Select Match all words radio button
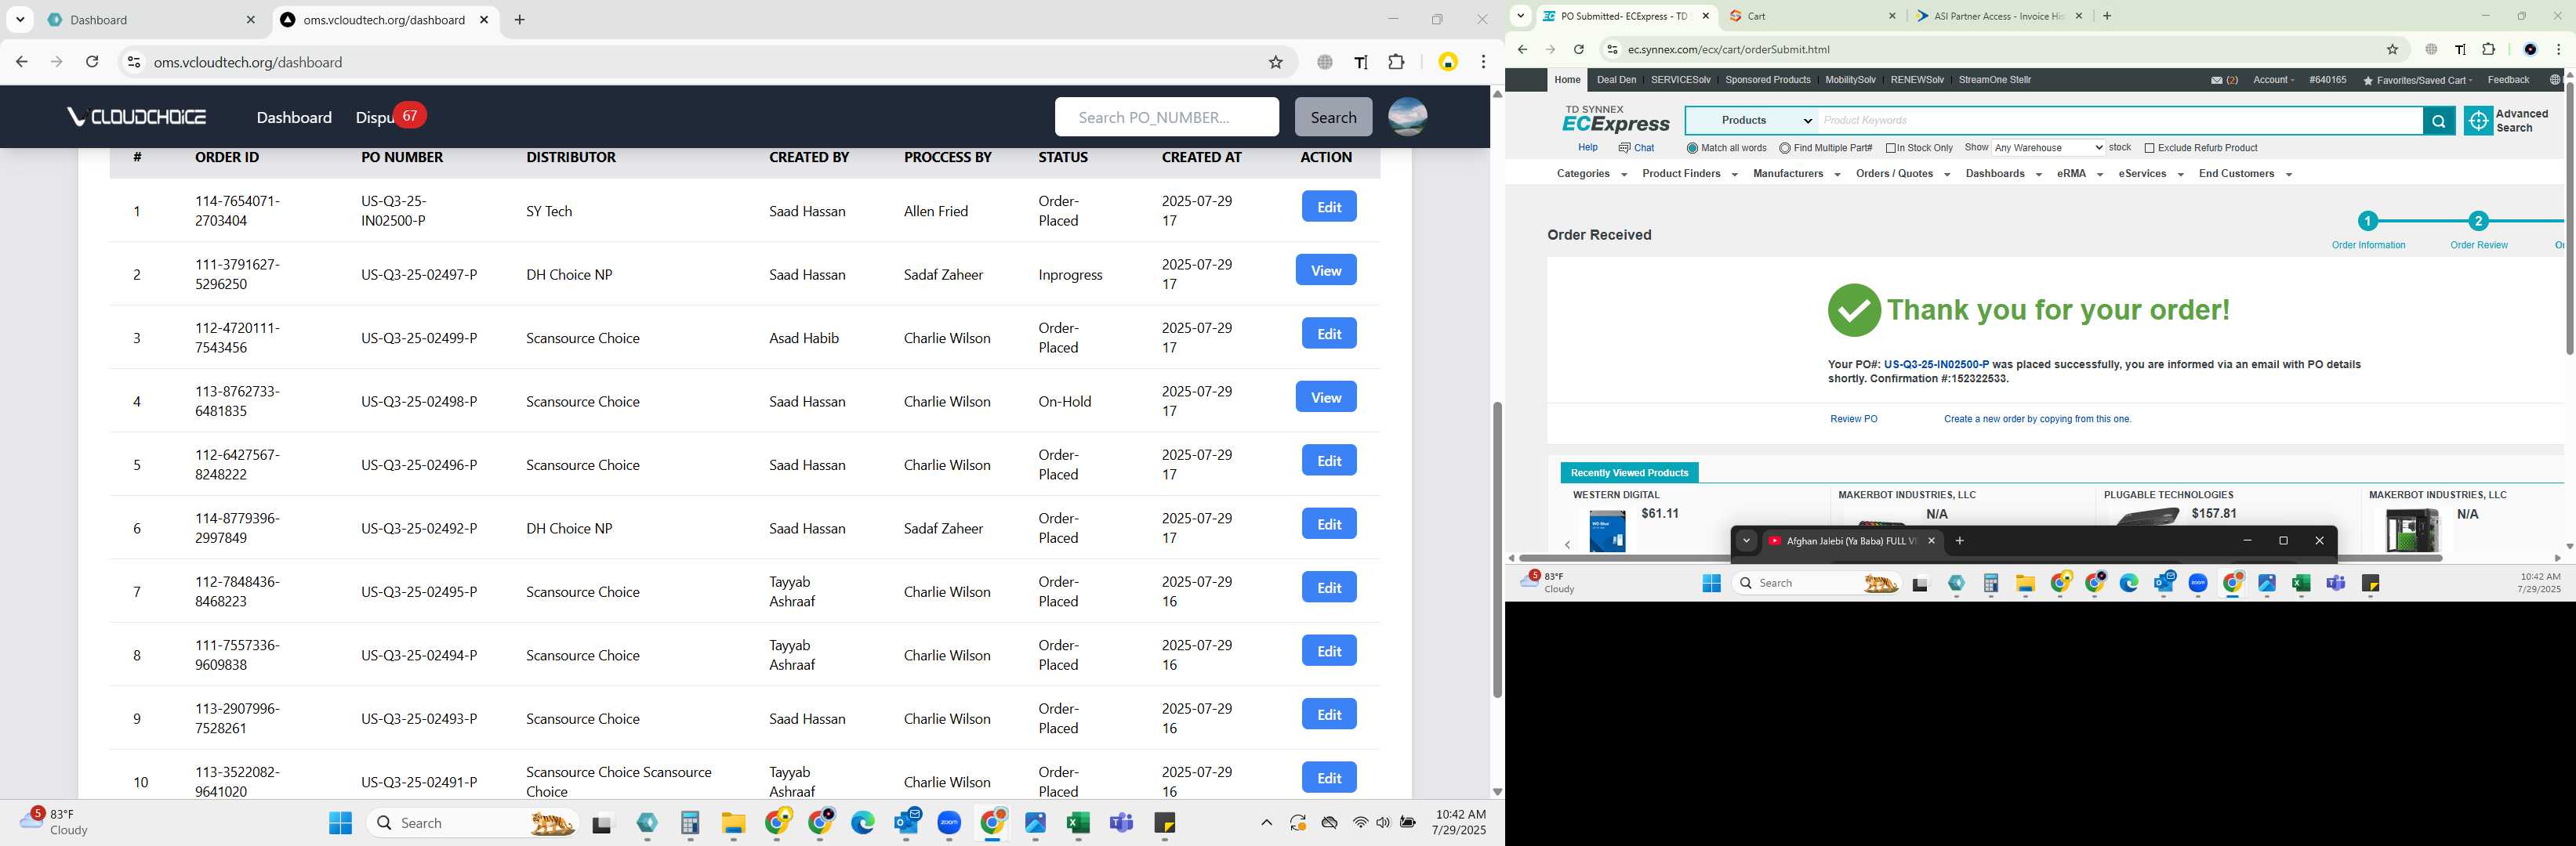 point(1692,148)
